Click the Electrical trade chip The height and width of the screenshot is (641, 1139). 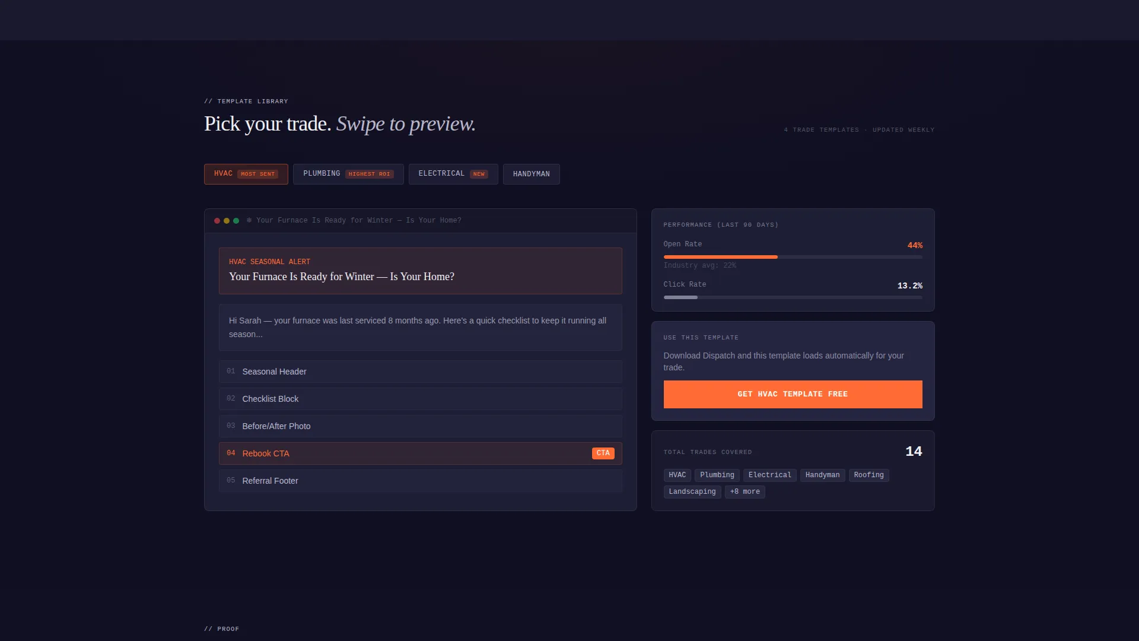coord(769,475)
